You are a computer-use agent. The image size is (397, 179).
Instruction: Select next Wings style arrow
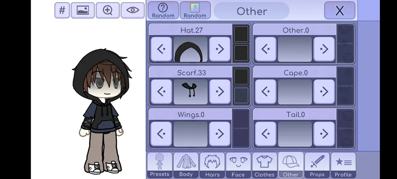[220, 134]
